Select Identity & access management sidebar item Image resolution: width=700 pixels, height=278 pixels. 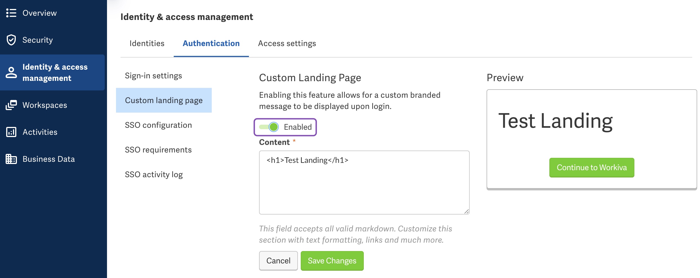(52, 72)
